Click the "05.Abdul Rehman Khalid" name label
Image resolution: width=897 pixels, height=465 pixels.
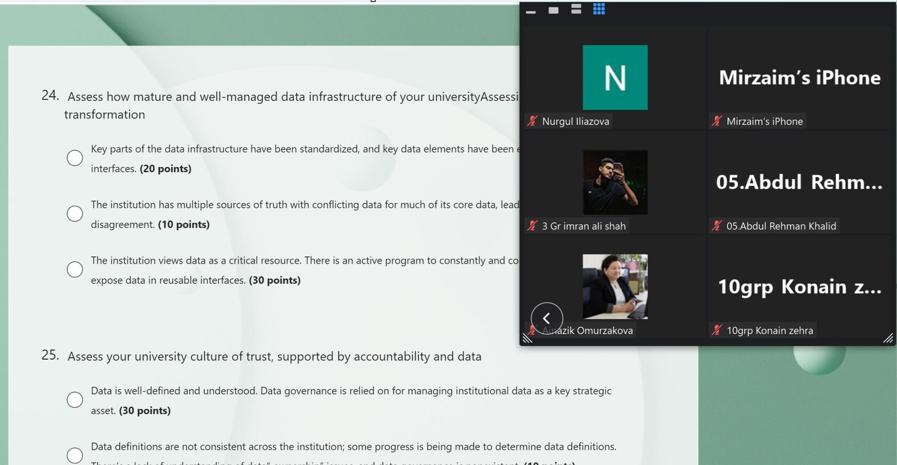click(781, 226)
